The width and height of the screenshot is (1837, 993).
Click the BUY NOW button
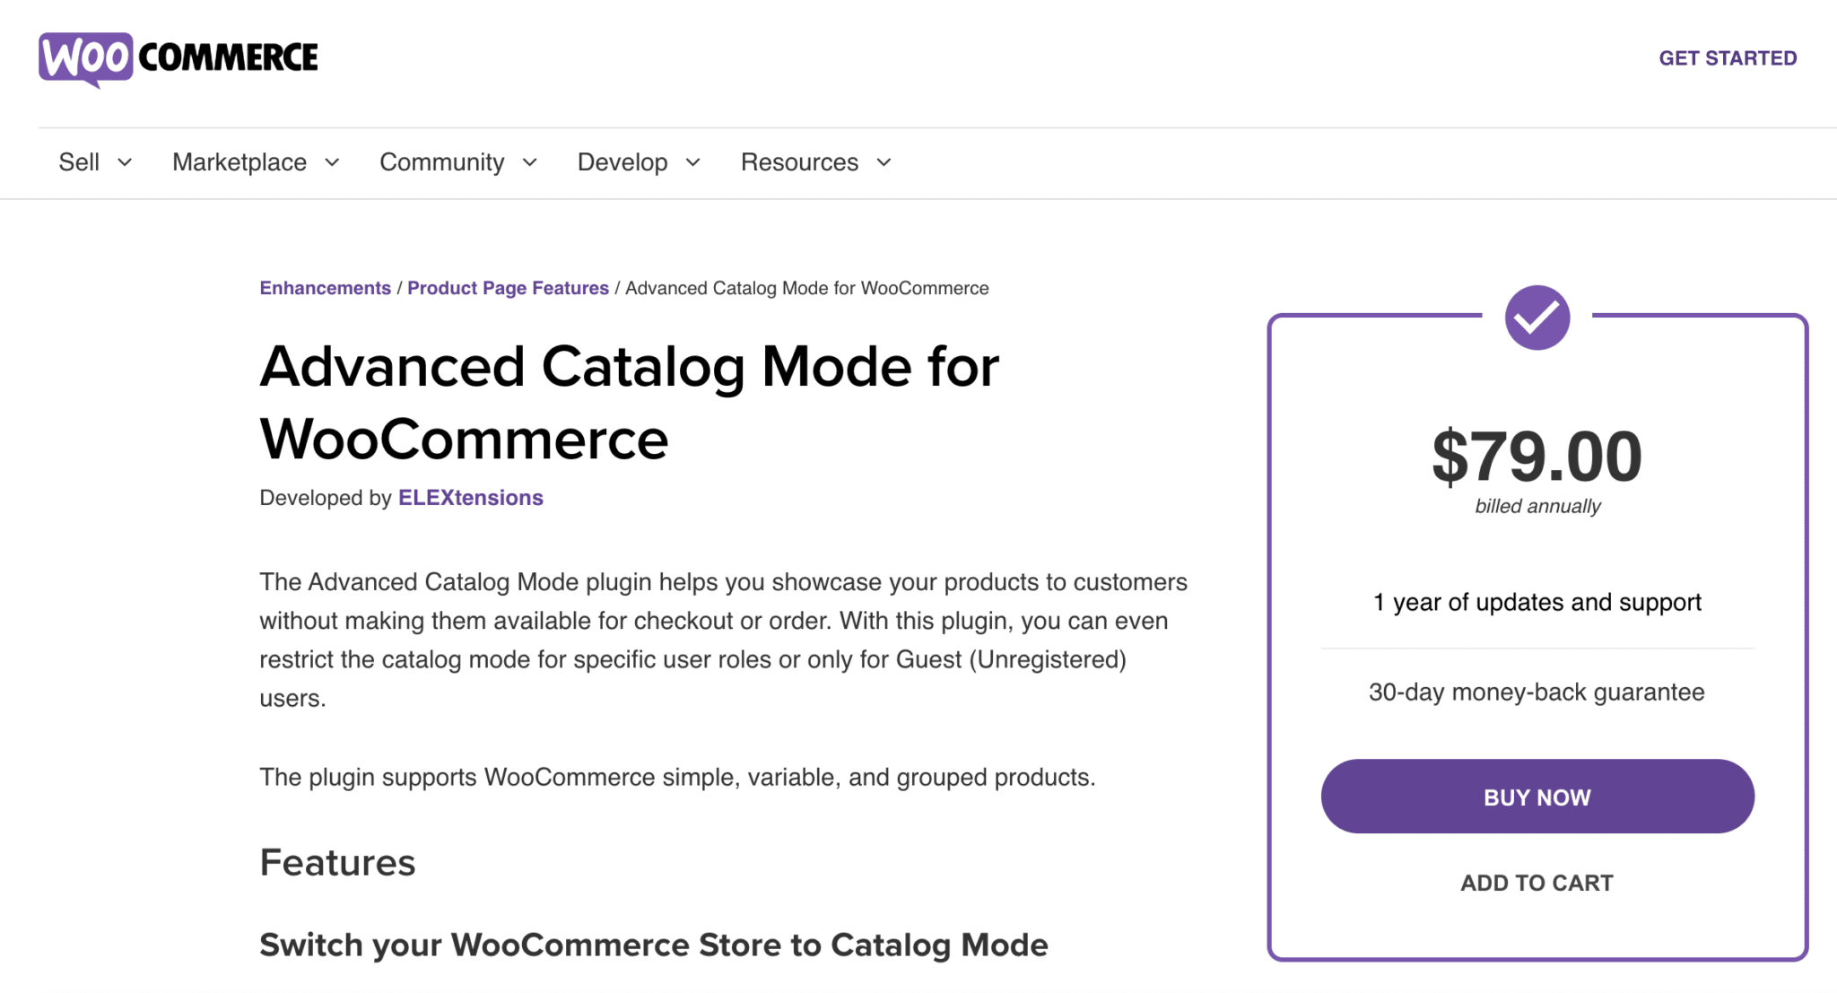click(x=1537, y=797)
